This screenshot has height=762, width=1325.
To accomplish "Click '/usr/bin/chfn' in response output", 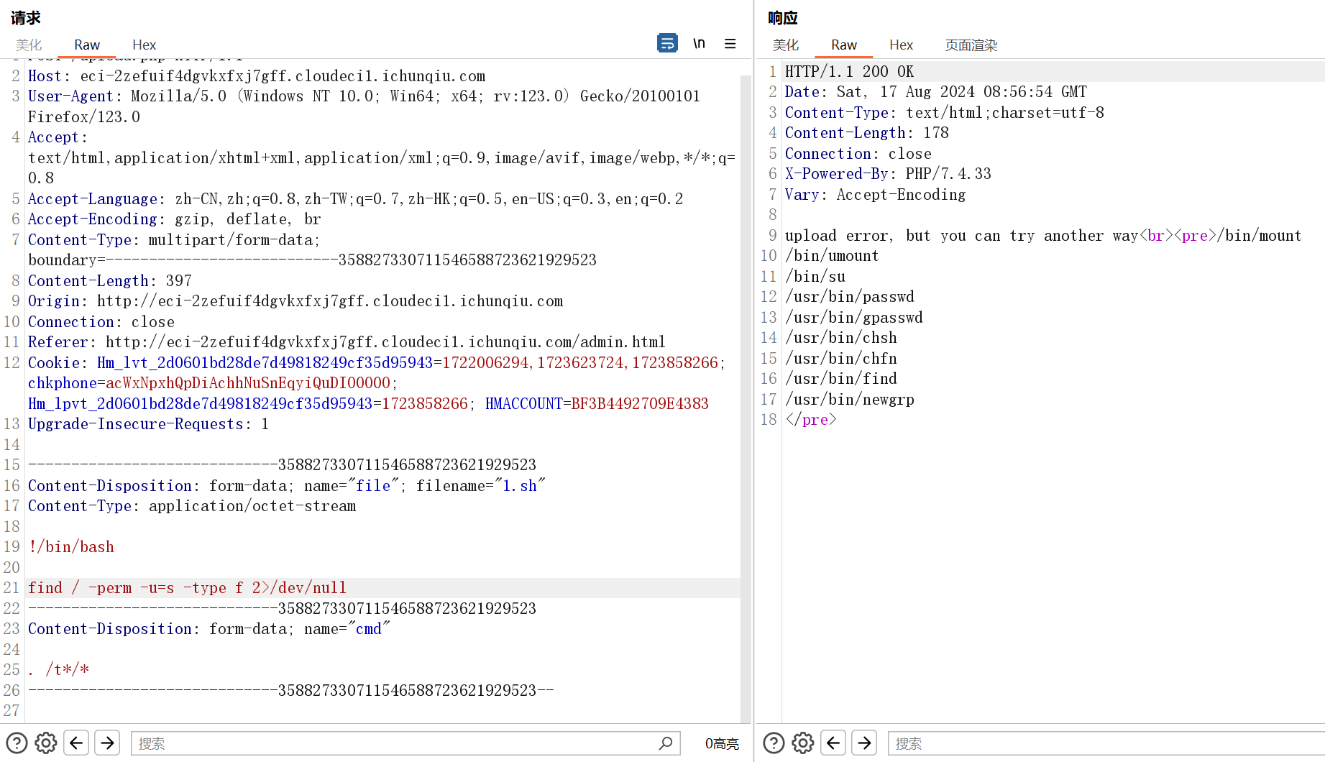I will coord(841,359).
